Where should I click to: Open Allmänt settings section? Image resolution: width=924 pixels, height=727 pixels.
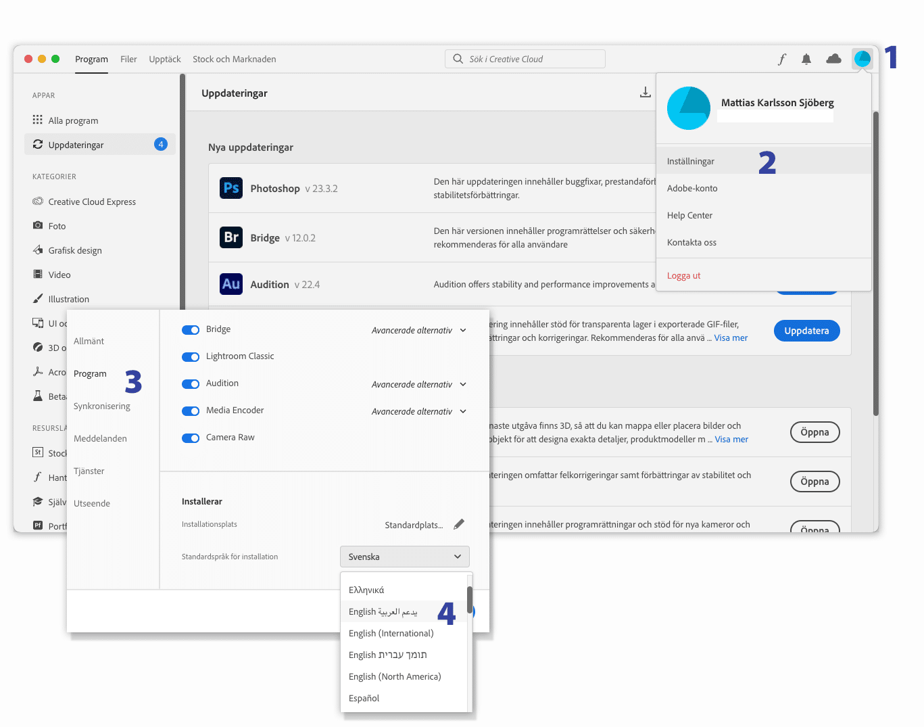[89, 341]
